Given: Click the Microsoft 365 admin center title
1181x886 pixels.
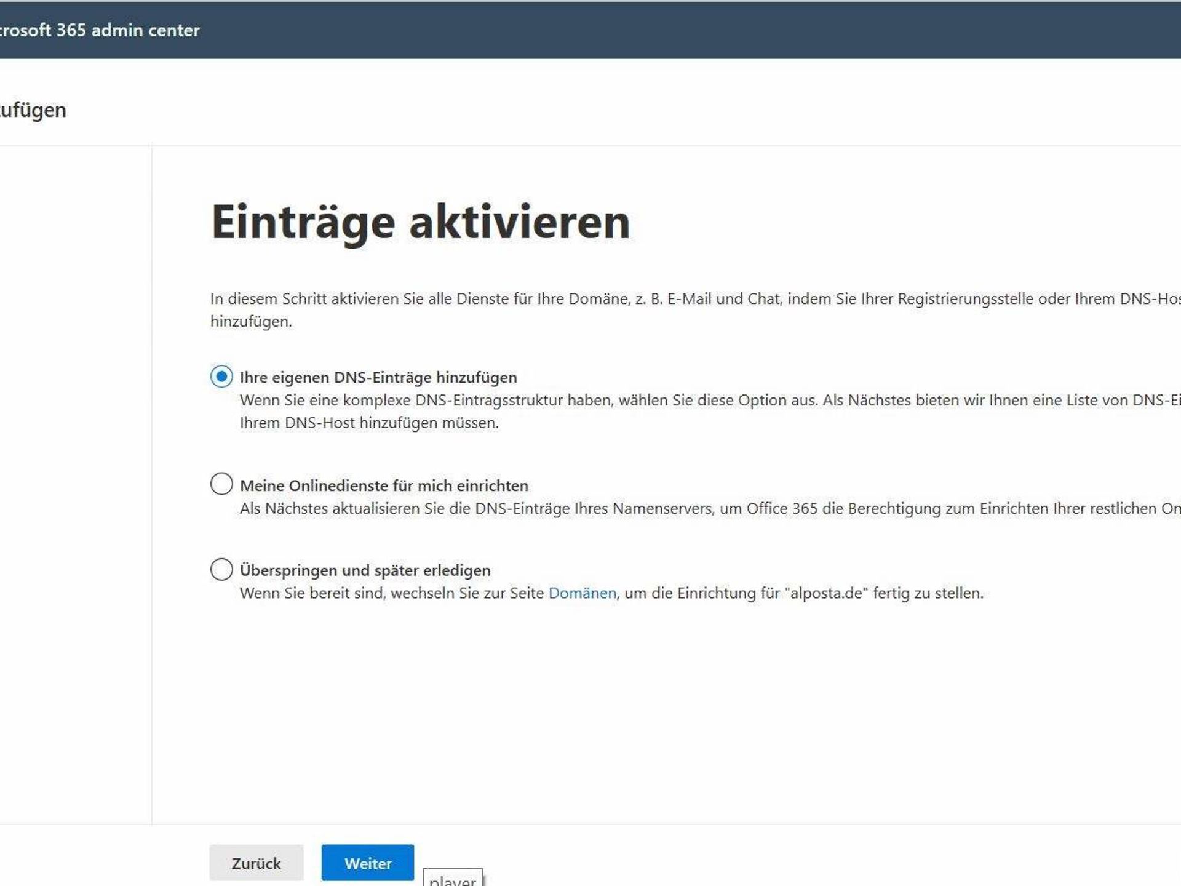Looking at the screenshot, I should click(x=98, y=30).
